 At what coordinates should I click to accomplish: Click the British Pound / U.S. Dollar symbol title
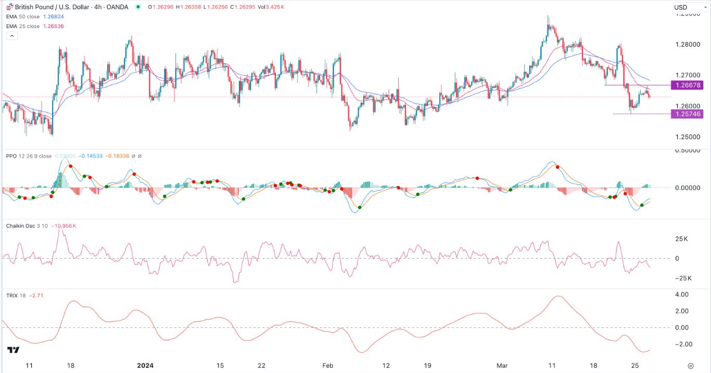click(x=52, y=7)
